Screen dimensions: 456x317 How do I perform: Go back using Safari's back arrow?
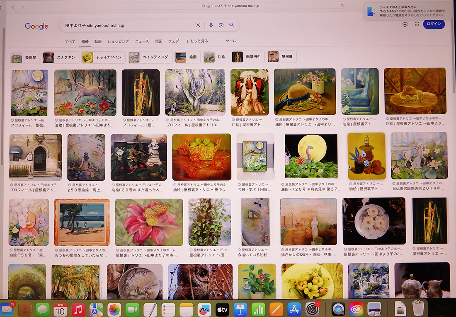point(13,7)
